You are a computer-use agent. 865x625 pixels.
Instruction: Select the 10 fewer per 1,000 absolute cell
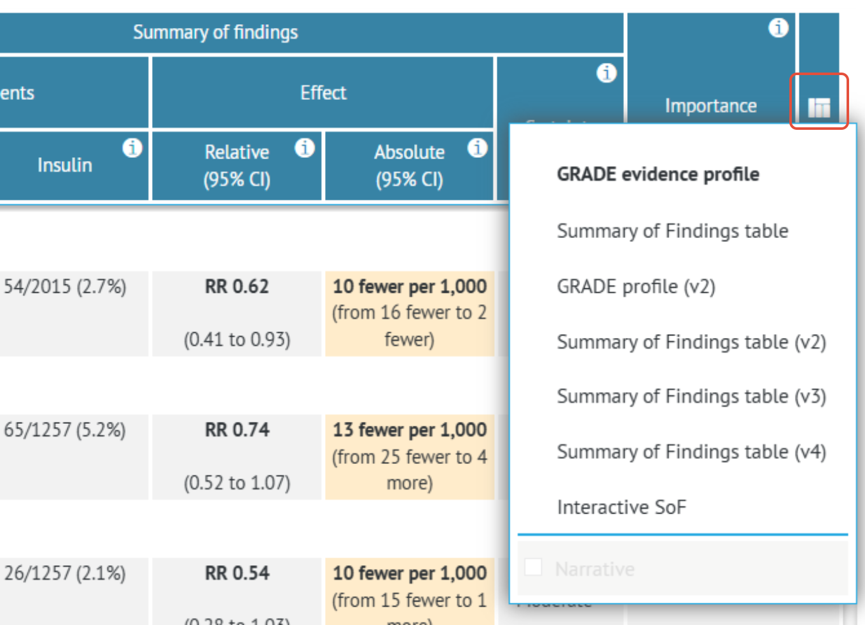409,312
